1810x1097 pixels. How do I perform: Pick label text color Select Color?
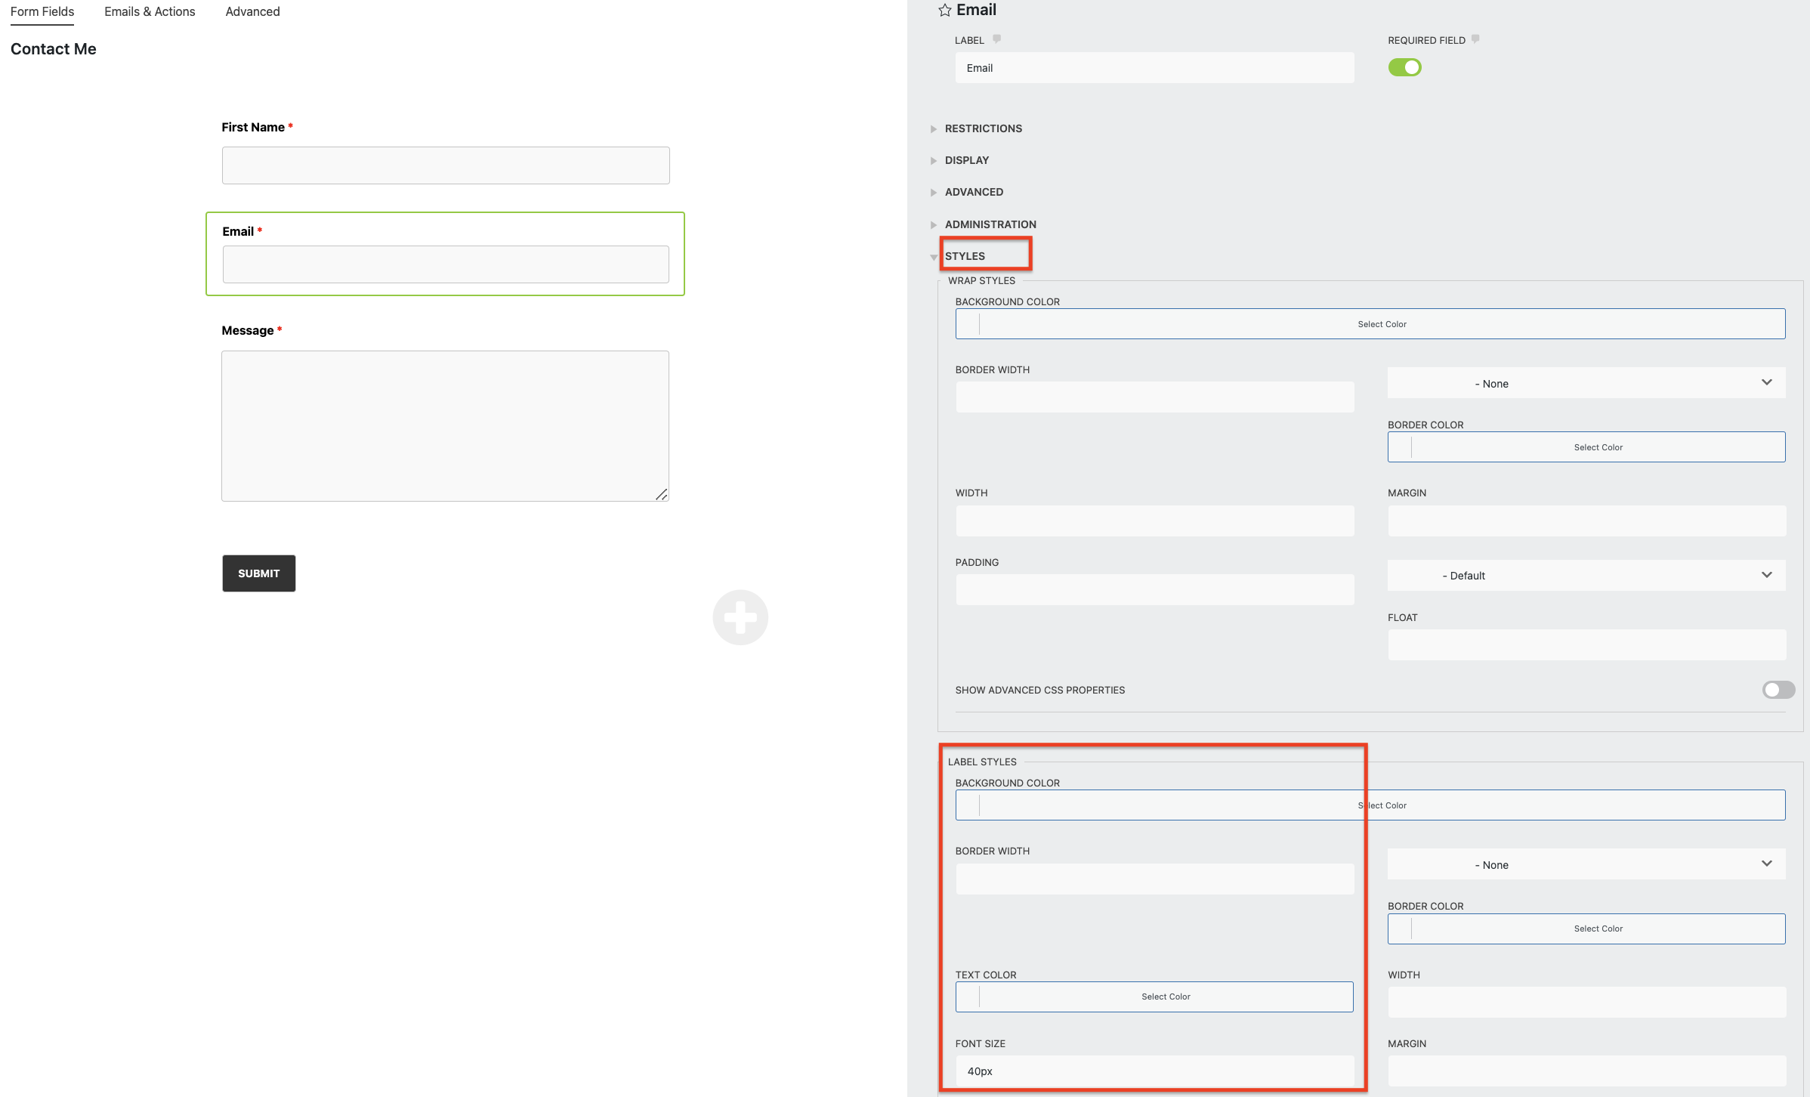1165,997
